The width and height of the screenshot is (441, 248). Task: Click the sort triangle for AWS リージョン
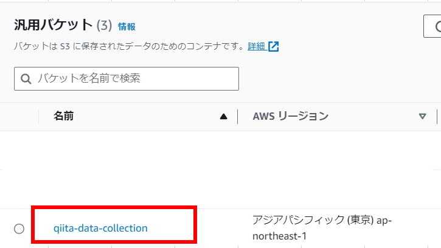click(423, 117)
